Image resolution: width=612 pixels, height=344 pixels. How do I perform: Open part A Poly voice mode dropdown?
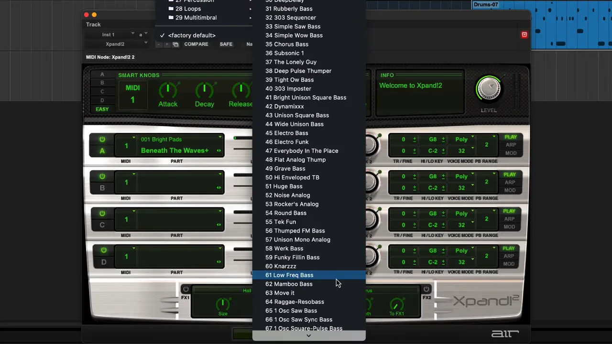point(463,140)
